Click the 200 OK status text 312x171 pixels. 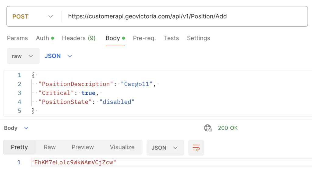228,128
